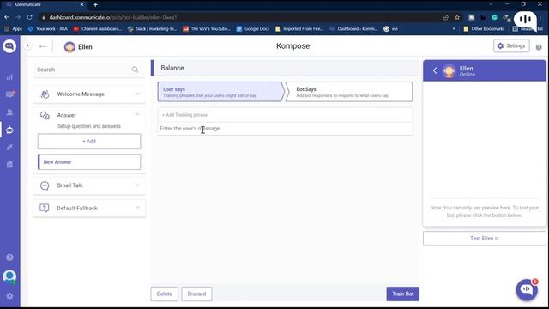
Task: Open the Google Docs bookmark
Action: coord(253,29)
